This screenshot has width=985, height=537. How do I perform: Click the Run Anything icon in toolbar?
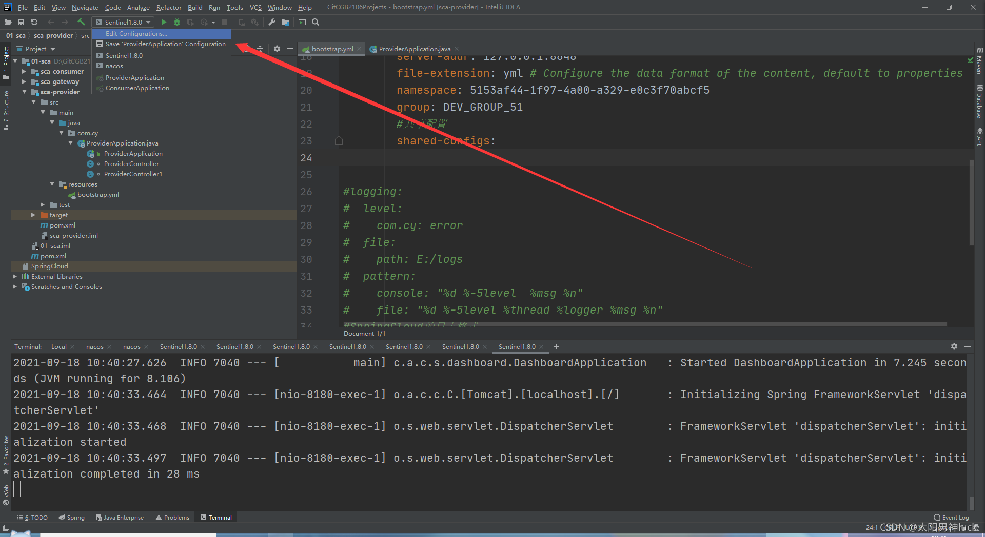click(x=302, y=22)
